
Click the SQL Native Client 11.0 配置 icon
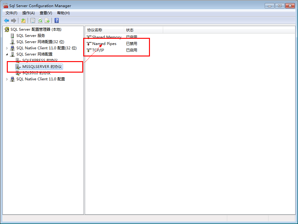point(12,79)
